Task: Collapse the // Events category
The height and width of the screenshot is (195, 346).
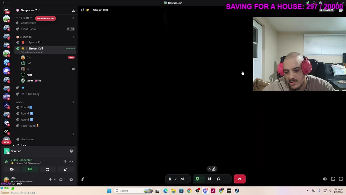Action: [x=24, y=18]
